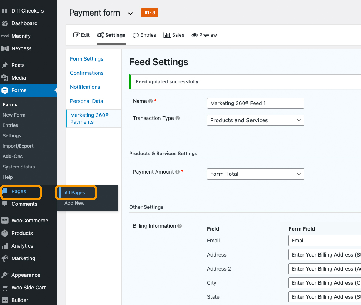Click the Nexcess logo icon
Viewport: 361px width, 305px height.
(5, 48)
